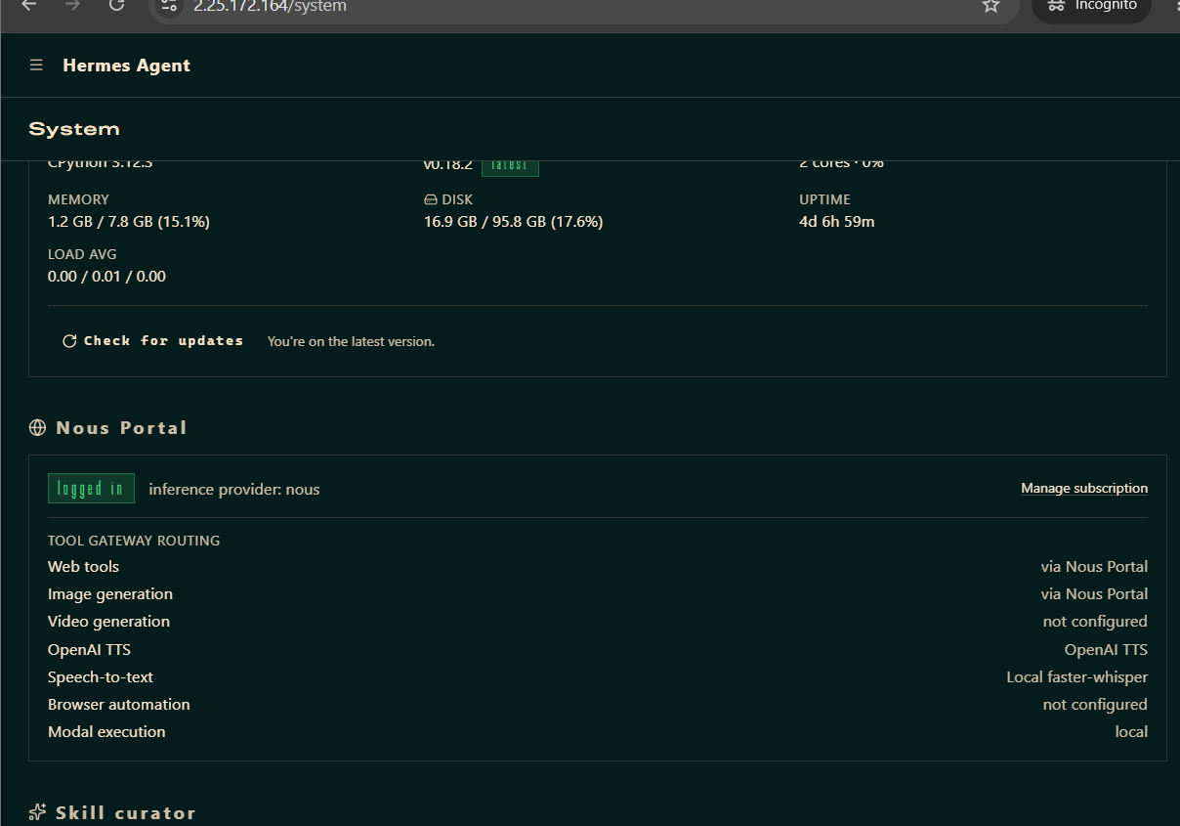This screenshot has height=826, width=1180.
Task: Select the Video generation row label
Action: (108, 622)
